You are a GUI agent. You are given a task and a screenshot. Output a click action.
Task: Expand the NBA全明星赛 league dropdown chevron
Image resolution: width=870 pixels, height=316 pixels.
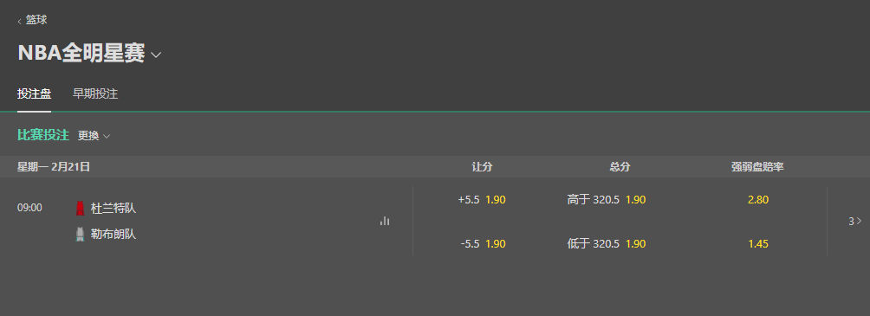coord(156,55)
